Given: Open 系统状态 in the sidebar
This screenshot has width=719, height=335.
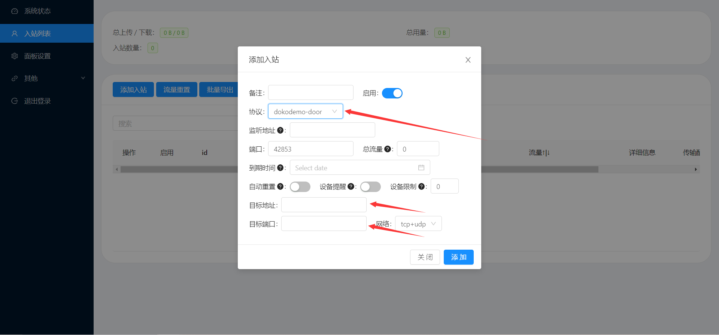Looking at the screenshot, I should point(37,11).
